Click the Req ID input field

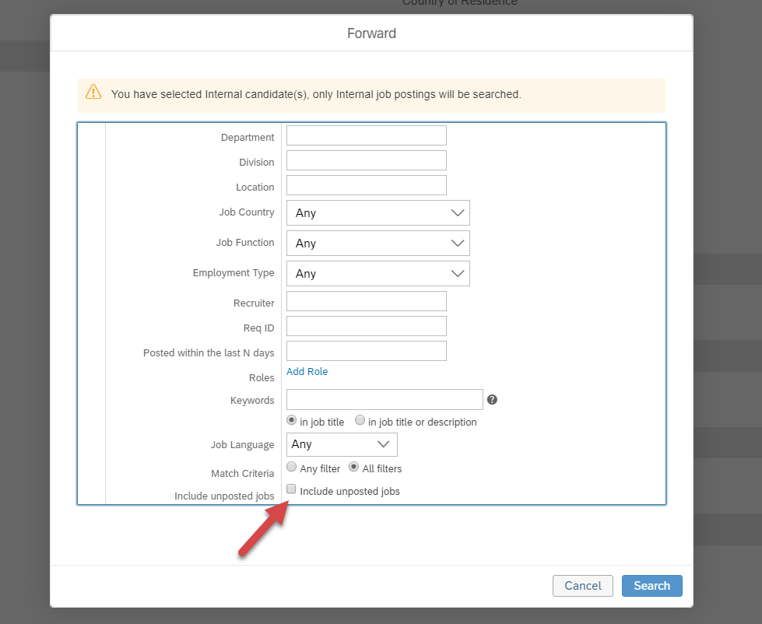click(x=367, y=326)
